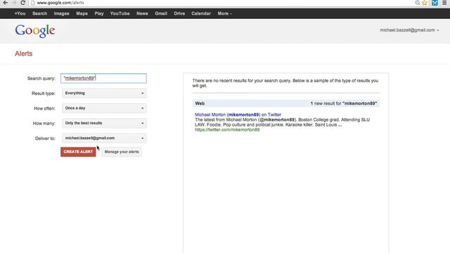This screenshot has height=253, width=450.
Task: Click into the Search query field
Action: 103,78
